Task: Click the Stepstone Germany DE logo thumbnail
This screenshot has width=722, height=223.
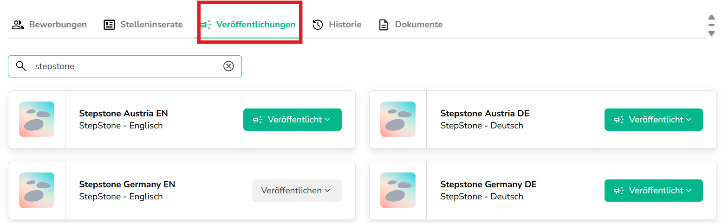Action: pos(398,190)
